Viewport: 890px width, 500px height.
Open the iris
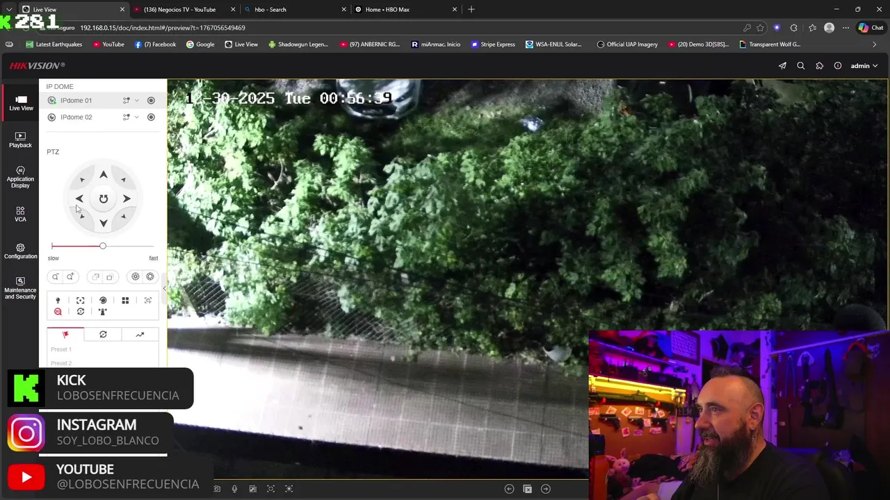pos(150,276)
